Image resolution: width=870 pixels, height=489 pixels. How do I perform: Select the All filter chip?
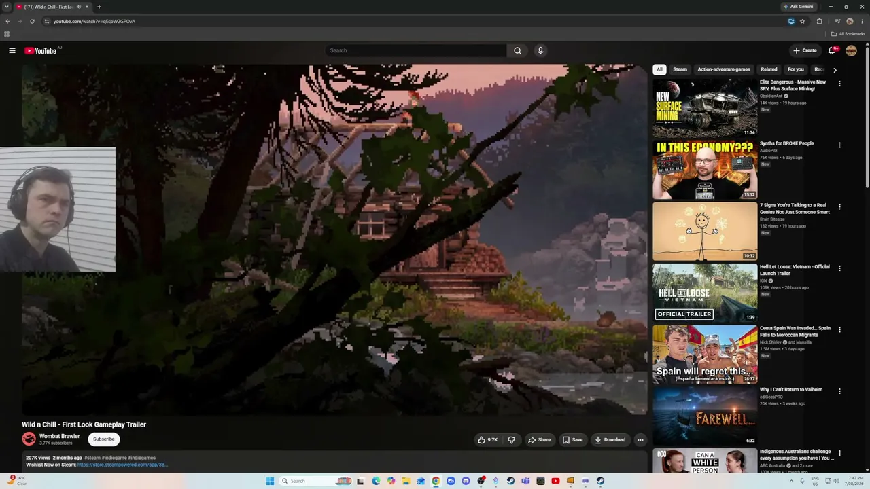659,69
